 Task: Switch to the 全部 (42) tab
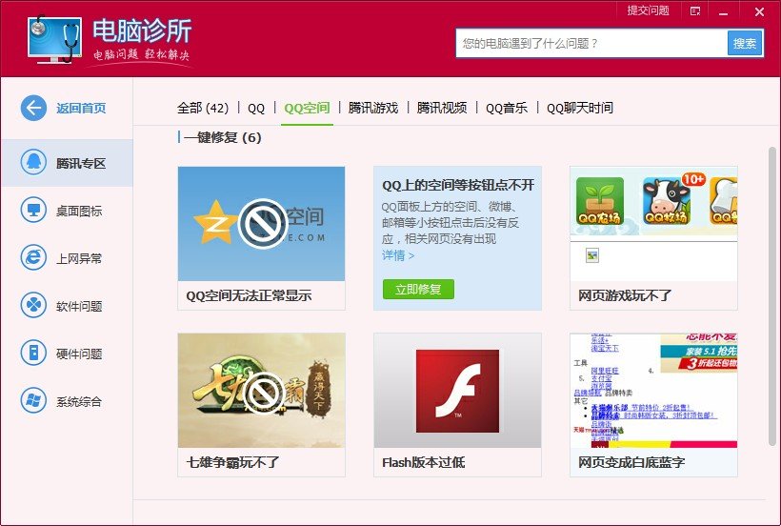pos(203,108)
